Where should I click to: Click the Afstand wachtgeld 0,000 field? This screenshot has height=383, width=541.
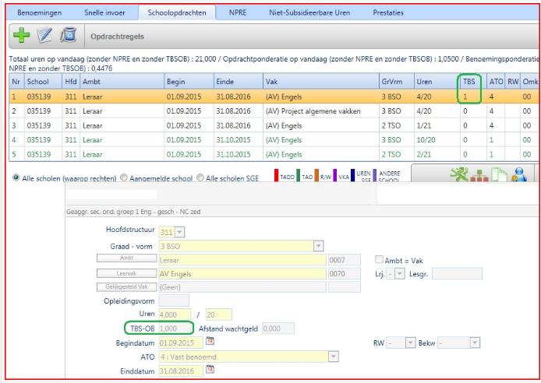278,329
